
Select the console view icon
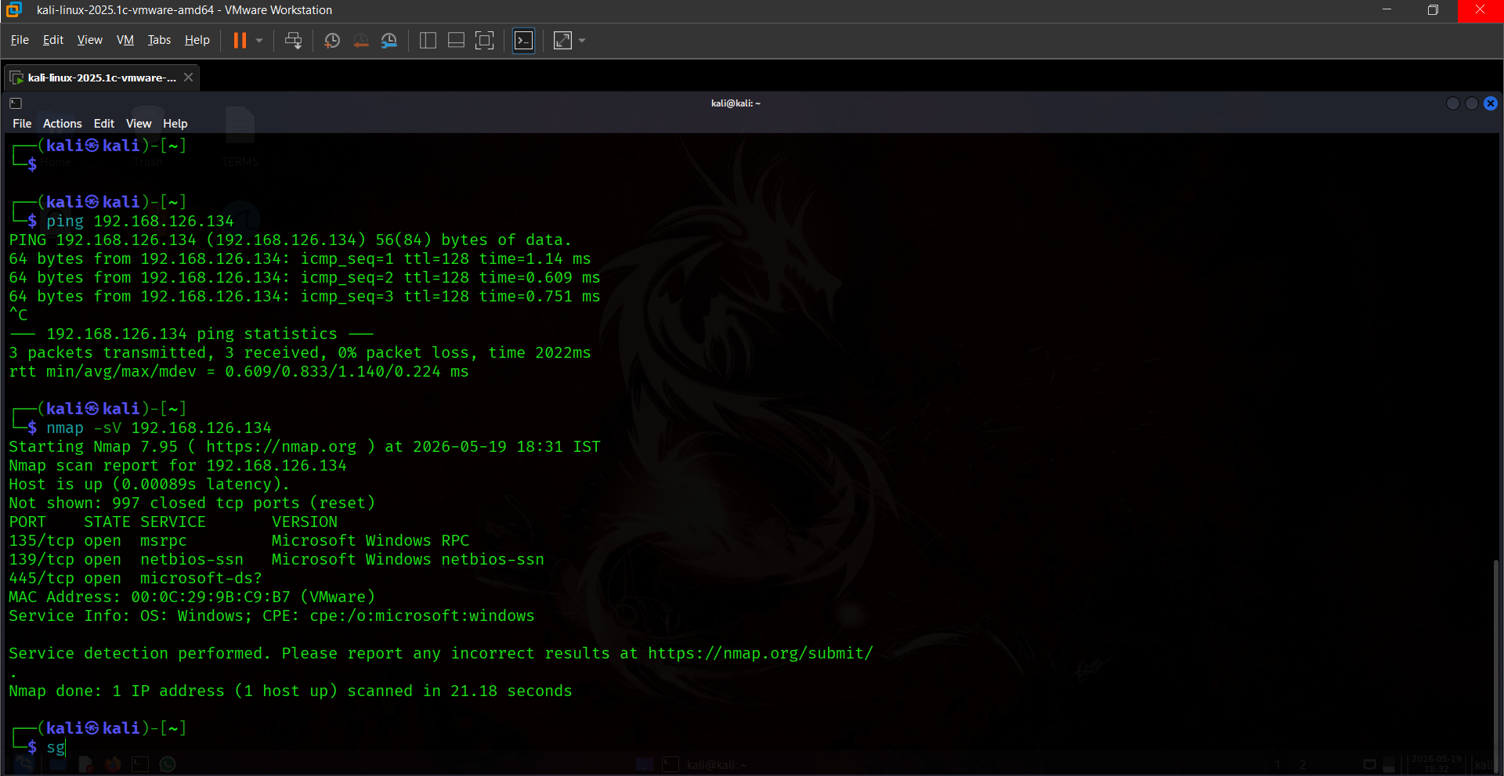click(523, 41)
